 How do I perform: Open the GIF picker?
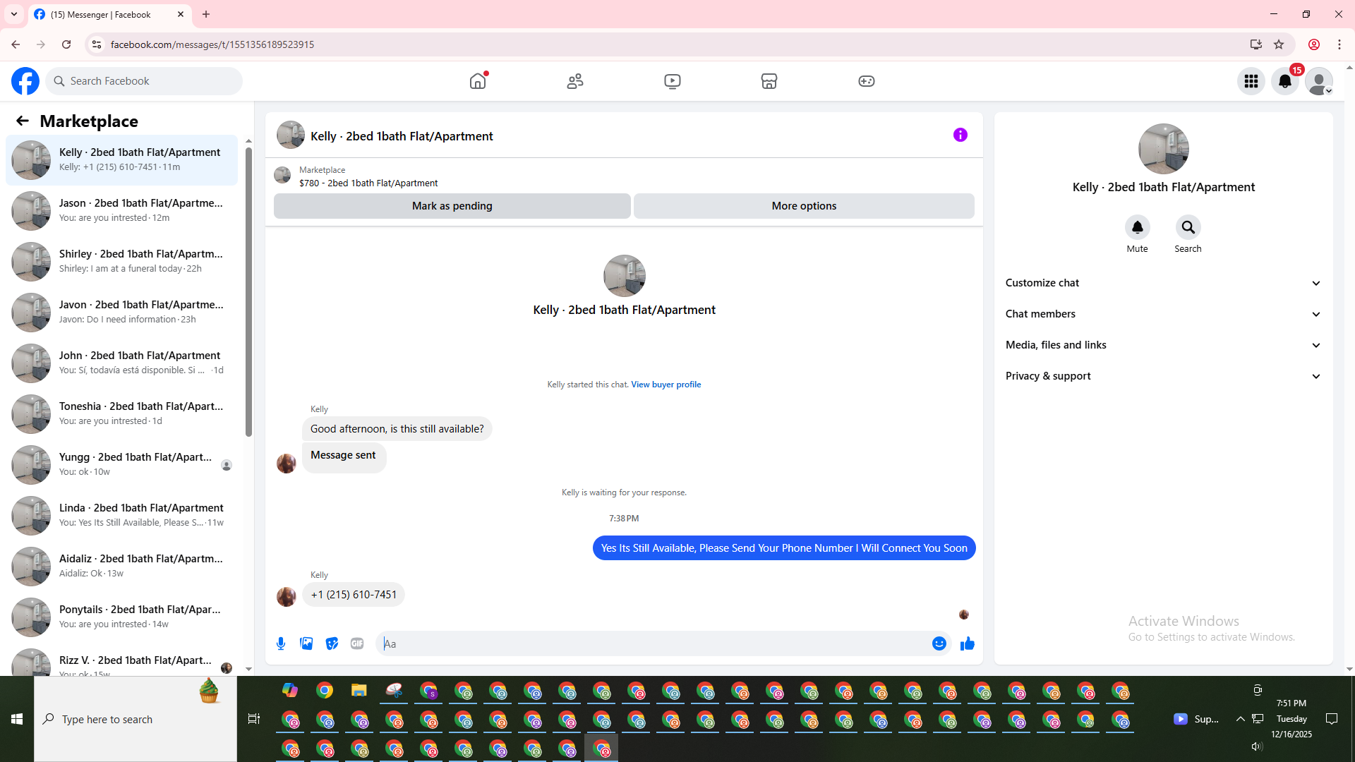[x=357, y=643]
